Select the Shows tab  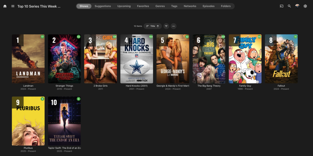[x=84, y=6]
